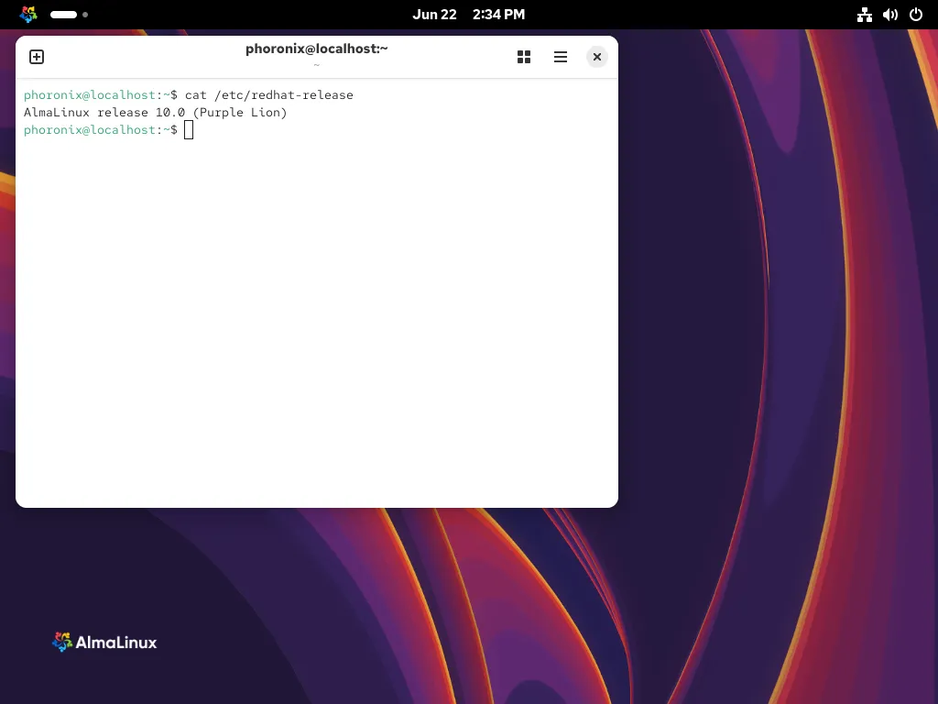The width and height of the screenshot is (938, 704).
Task: Open the calendar from Jun 22 date
Action: coord(434,15)
